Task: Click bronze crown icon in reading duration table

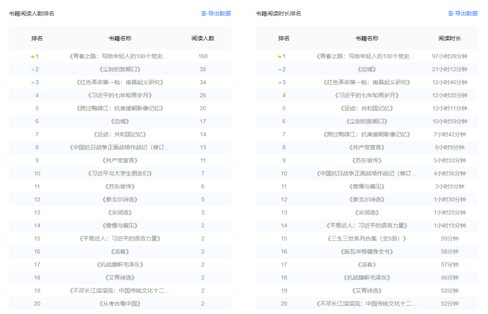Action: click(279, 83)
